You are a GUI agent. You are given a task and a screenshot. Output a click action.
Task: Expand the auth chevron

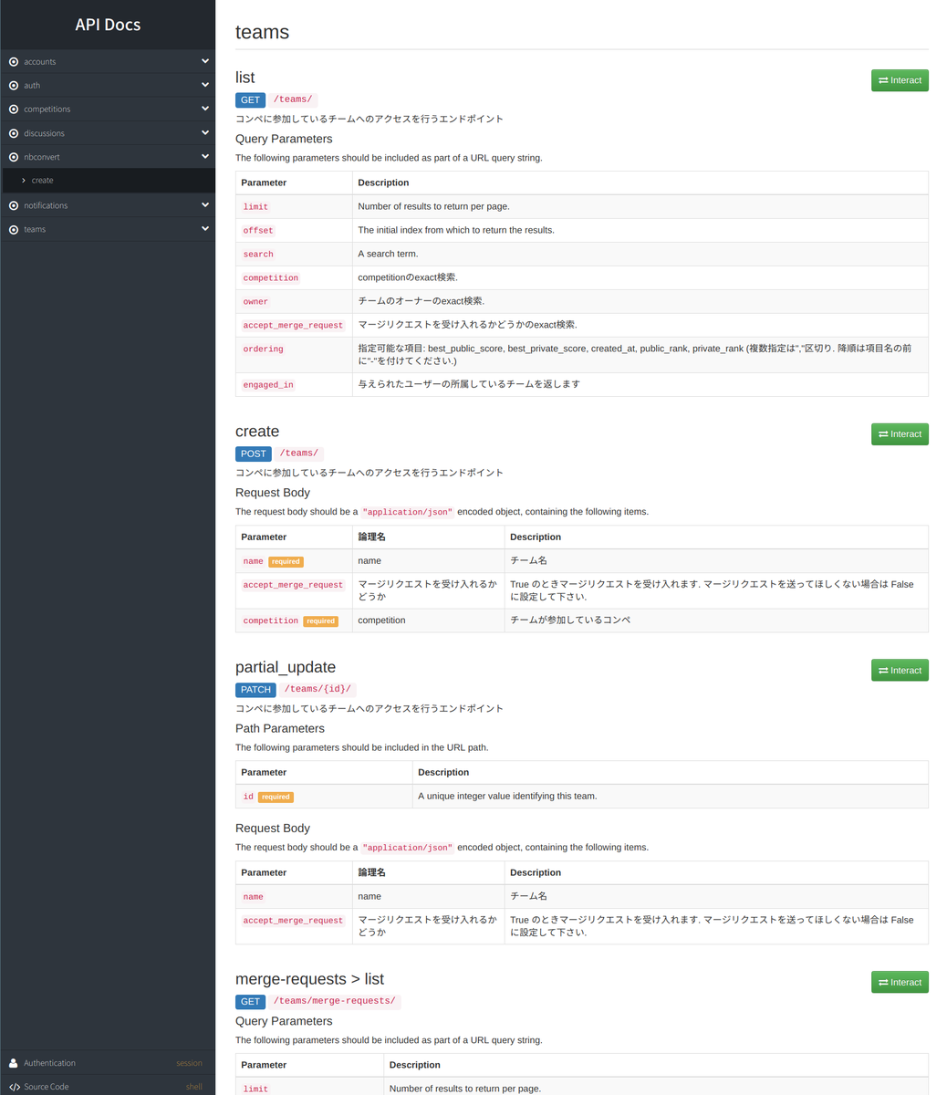point(205,85)
